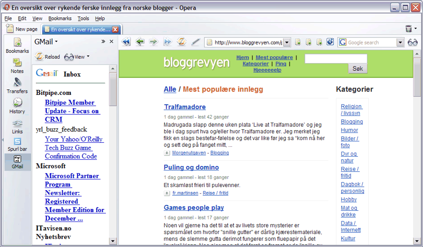Open the Bookmarks menu
The image size is (423, 247).
[x=60, y=18]
